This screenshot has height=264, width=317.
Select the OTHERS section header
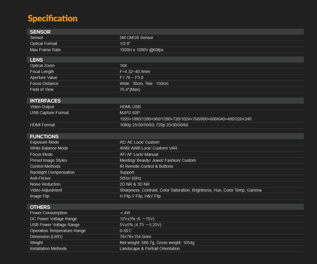point(40,207)
